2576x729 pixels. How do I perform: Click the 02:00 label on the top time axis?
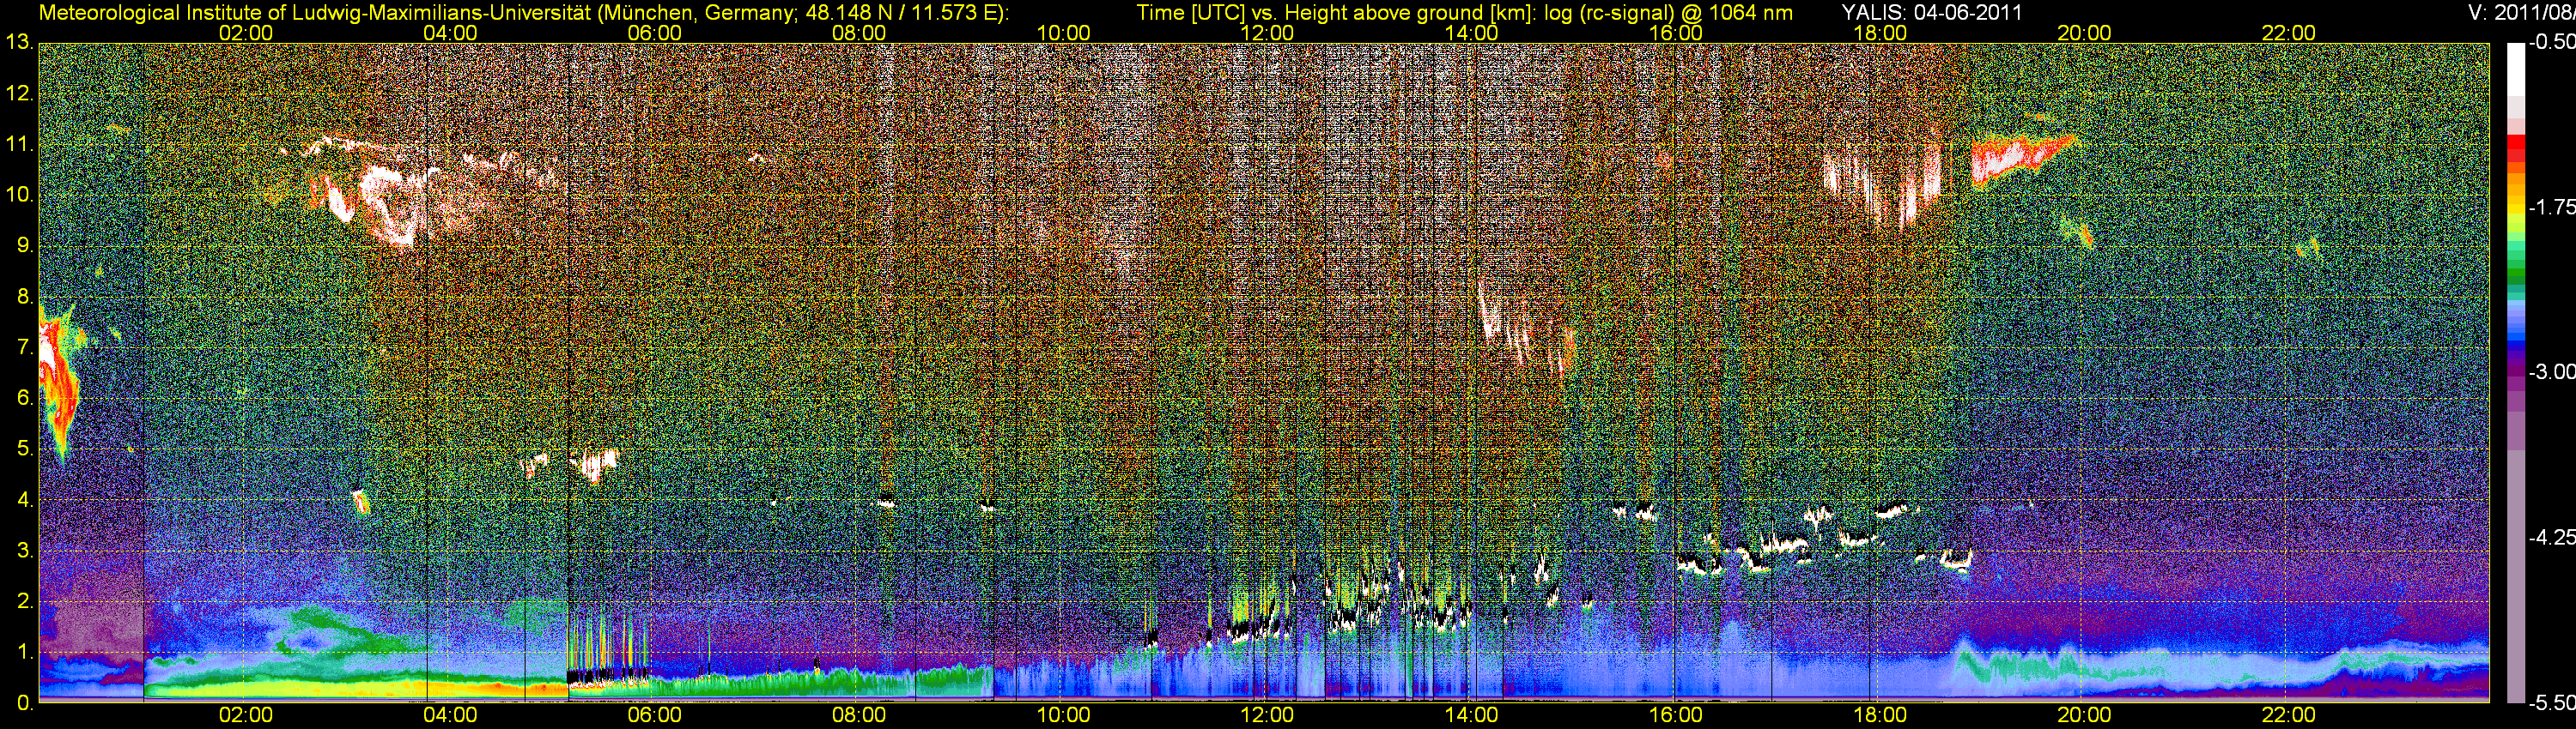tap(246, 33)
